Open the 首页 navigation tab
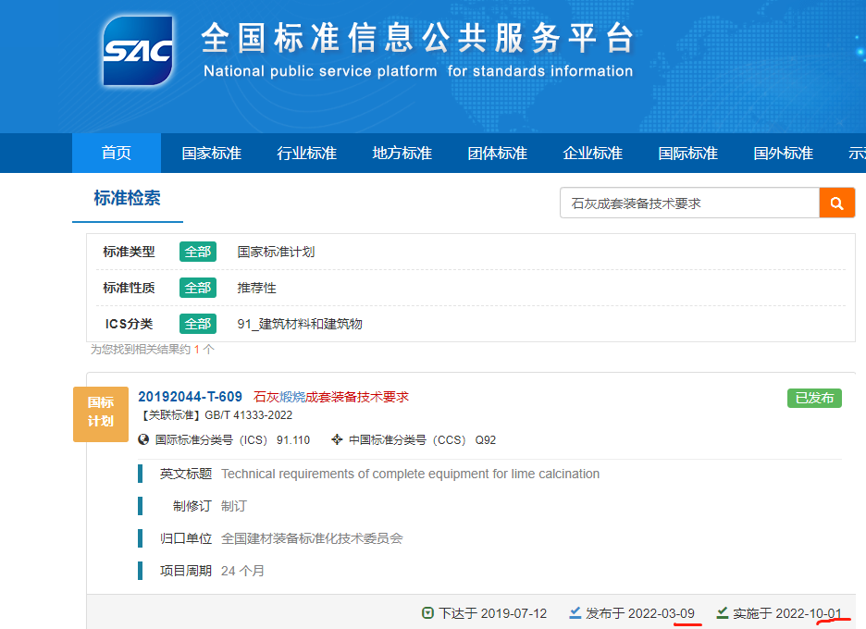The height and width of the screenshot is (629, 866). [x=117, y=154]
